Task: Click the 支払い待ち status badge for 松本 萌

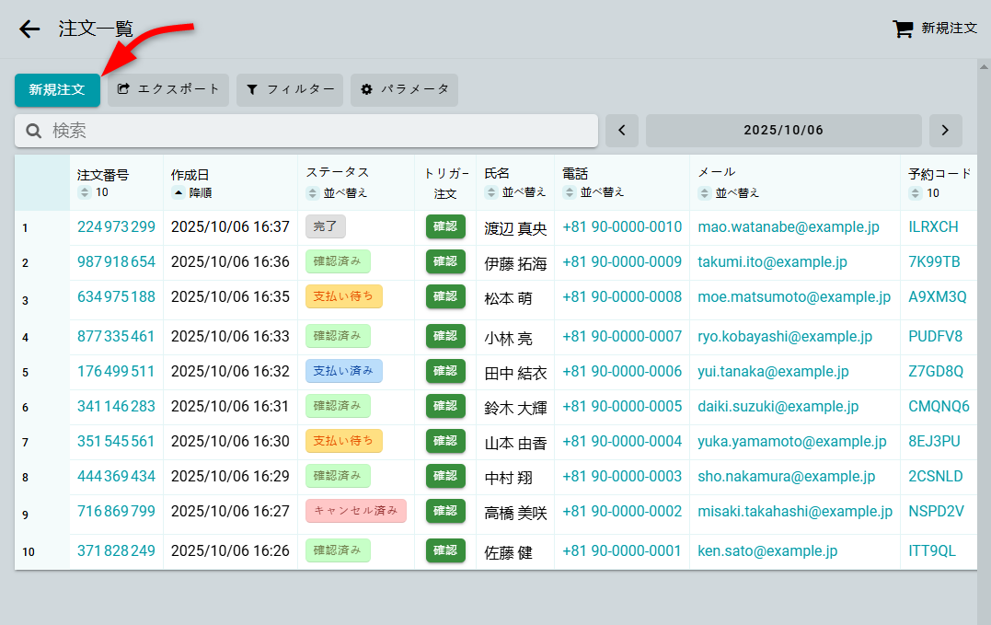Action: click(x=343, y=296)
